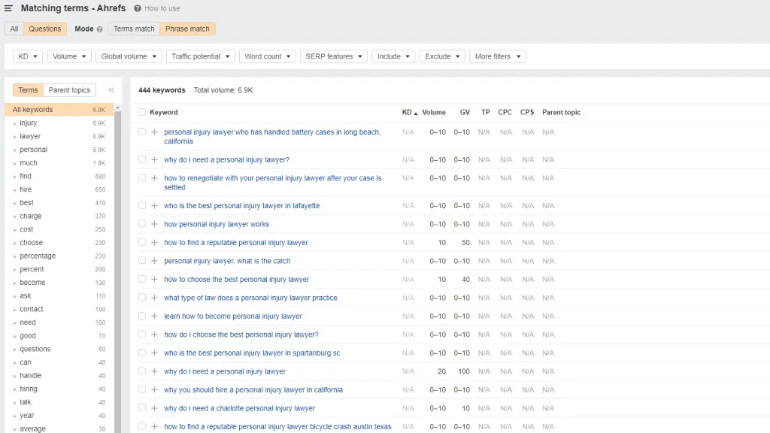Viewport: 770px width, 433px height.
Task: Check box for 'personal injury lawyer, what is the catch'
Action: coord(142,260)
